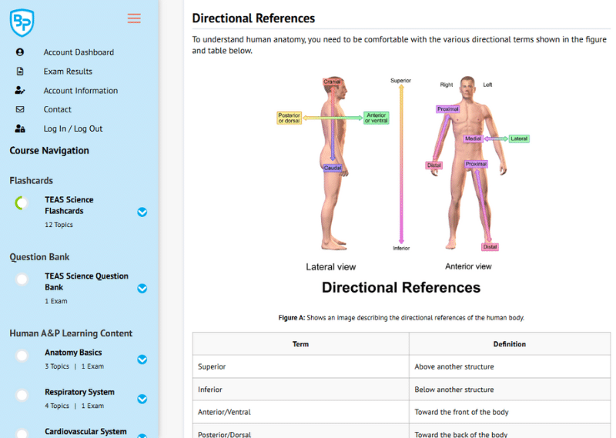Click the Figure A caption text

401,317
